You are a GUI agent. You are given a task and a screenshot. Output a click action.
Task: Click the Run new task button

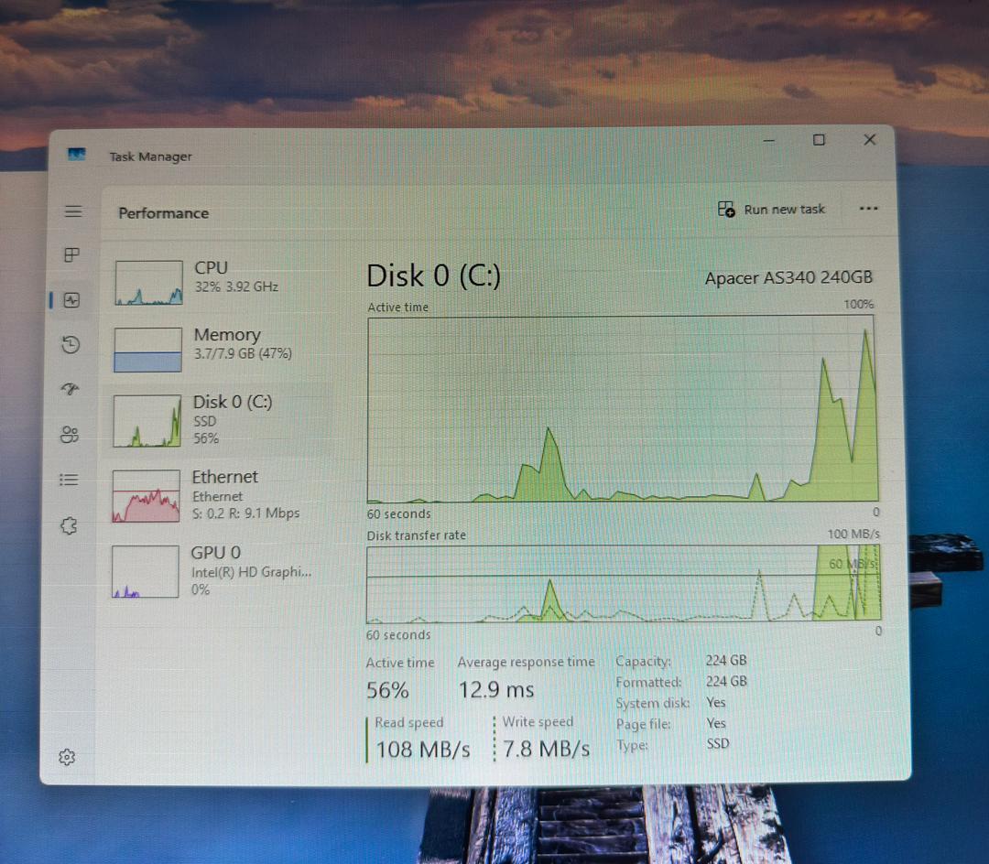[771, 210]
